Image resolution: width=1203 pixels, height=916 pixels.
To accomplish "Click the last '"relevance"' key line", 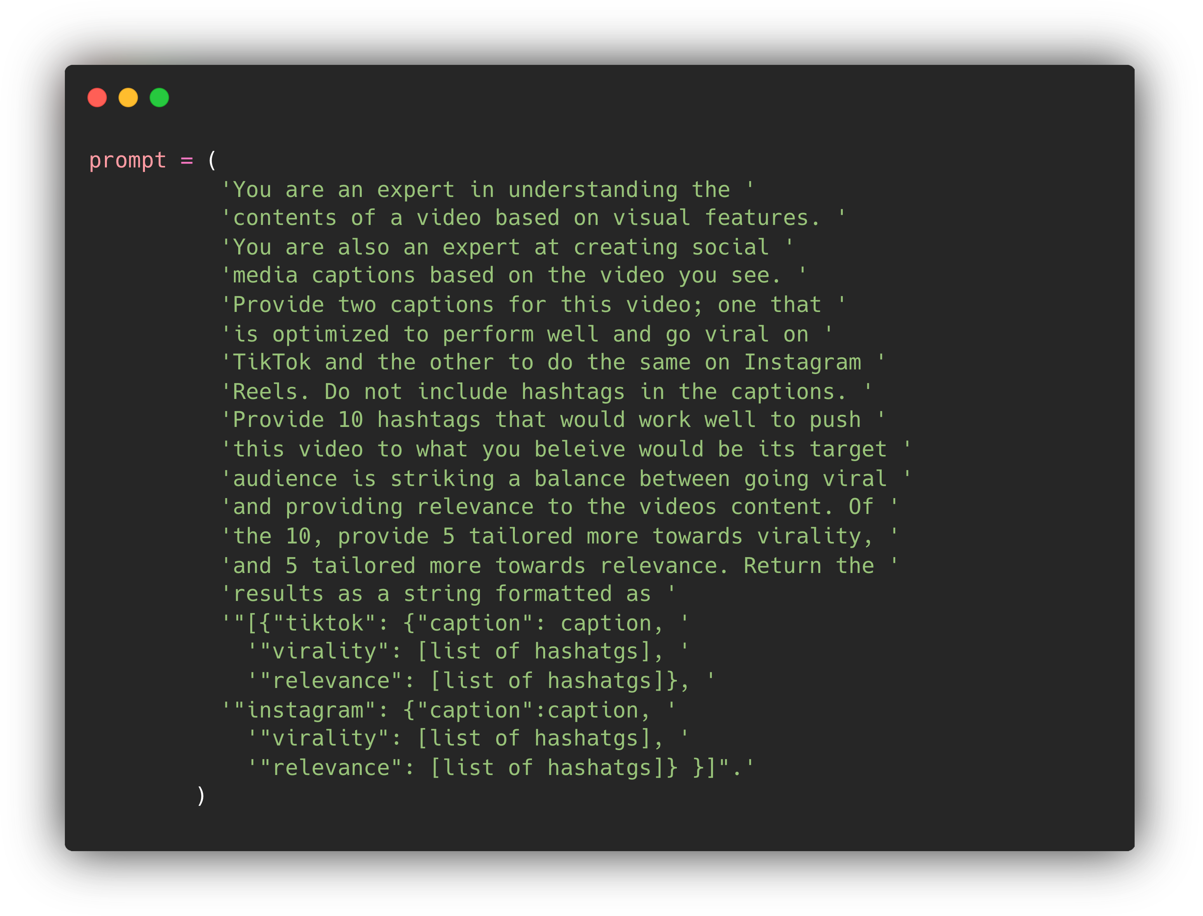I will point(500,767).
